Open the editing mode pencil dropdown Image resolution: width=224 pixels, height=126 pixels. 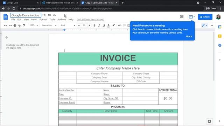pyautogui.click(x=204, y=26)
